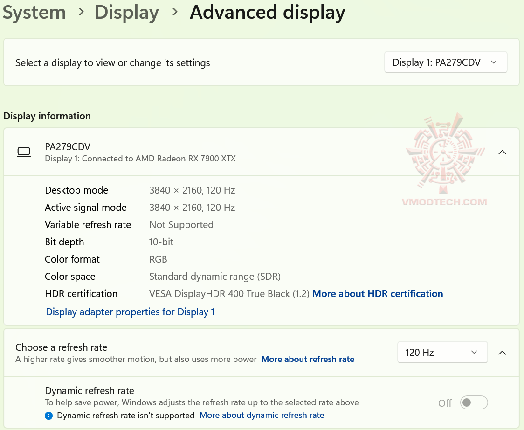This screenshot has width=524, height=430.
Task: Click the RGB color format value
Action: point(158,259)
